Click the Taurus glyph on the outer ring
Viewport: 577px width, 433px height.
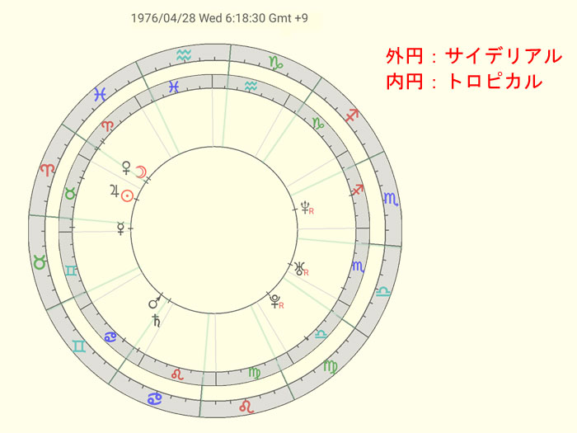40,262
